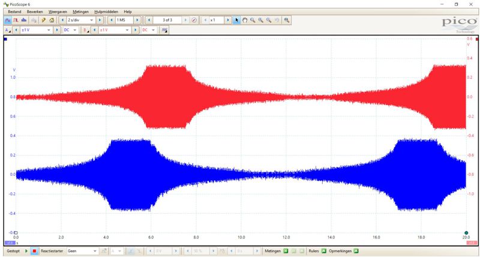The image size is (480, 257).
Task: Open the Weergaven menu
Action: point(58,11)
